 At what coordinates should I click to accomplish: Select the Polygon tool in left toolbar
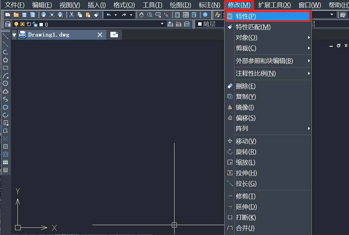coord(5,60)
